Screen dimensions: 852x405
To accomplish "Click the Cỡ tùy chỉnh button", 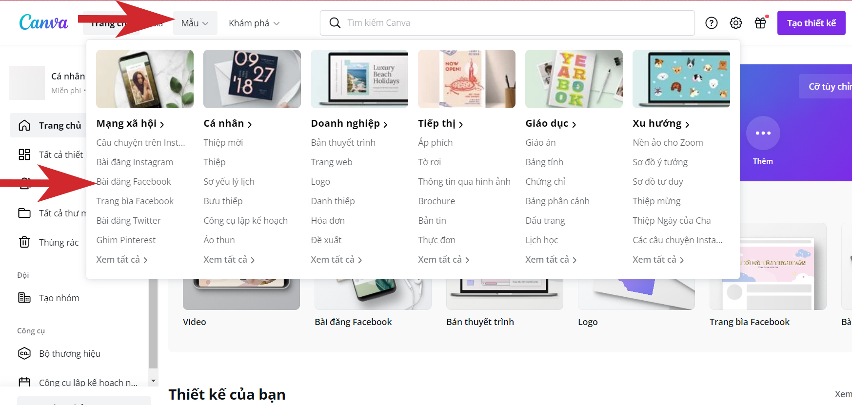I will click(x=828, y=86).
